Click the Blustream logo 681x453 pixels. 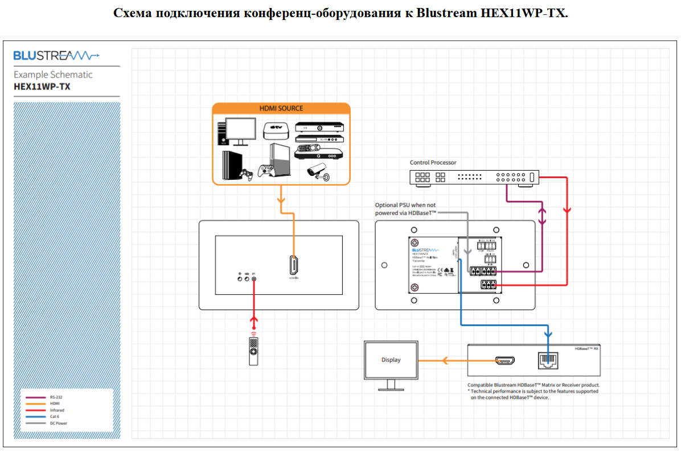point(56,56)
